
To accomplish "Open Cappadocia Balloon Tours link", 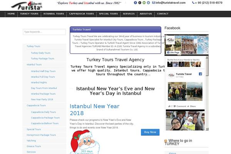I will point(45,123).
